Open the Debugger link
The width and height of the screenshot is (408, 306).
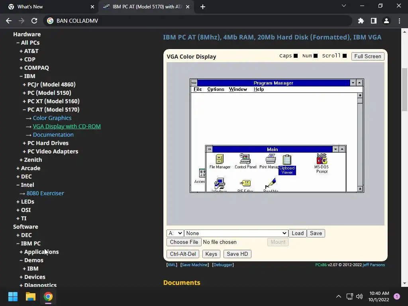(223, 265)
